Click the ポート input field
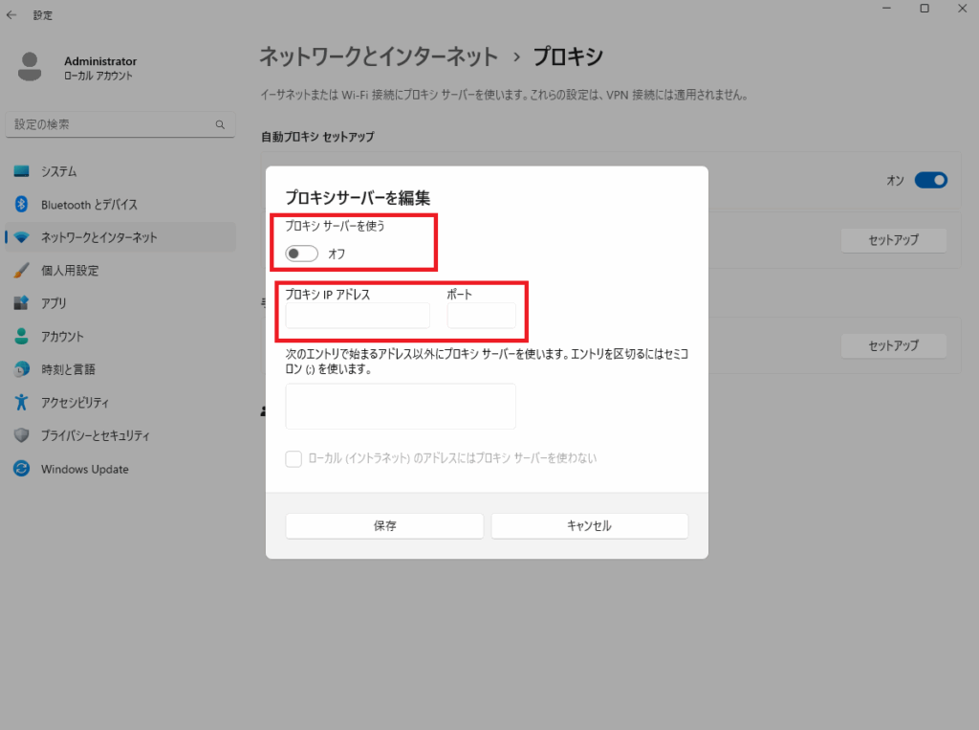The image size is (979, 730). (481, 316)
